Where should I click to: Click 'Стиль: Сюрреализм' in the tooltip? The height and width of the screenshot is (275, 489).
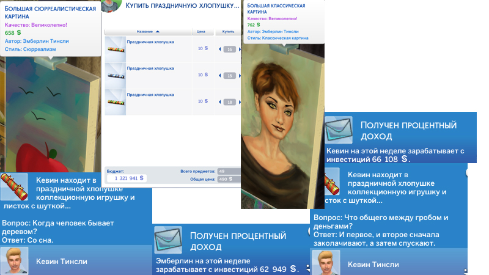click(30, 50)
